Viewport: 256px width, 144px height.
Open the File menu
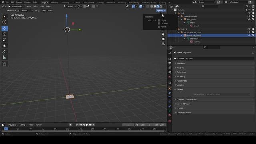click(7, 2)
